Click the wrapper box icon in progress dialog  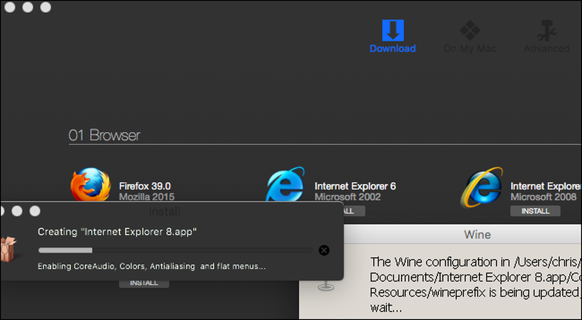pos(8,250)
